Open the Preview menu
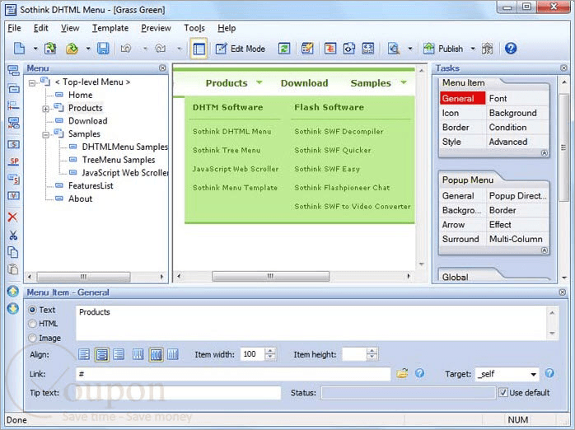The width and height of the screenshot is (575, 430). 157,28
